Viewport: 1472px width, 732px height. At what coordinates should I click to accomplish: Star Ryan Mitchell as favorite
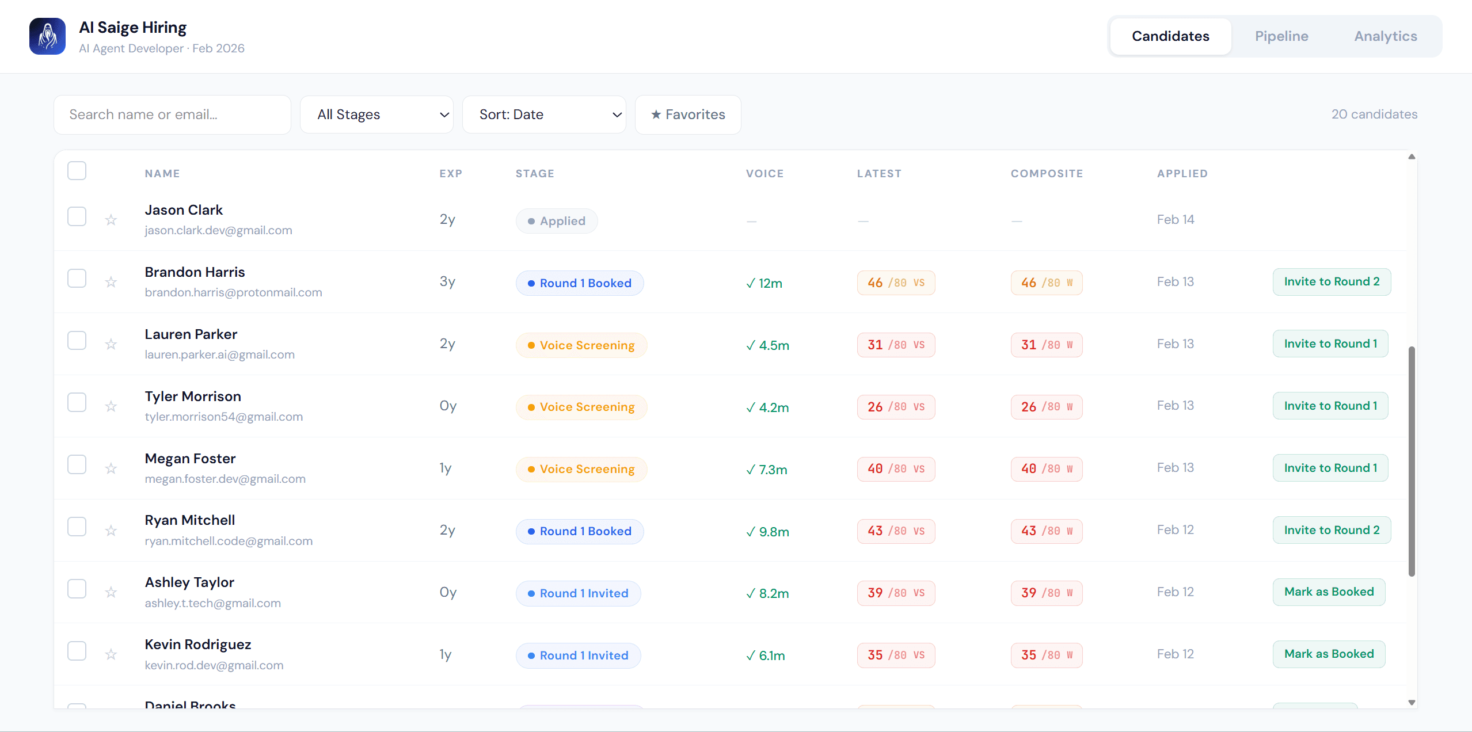[111, 531]
